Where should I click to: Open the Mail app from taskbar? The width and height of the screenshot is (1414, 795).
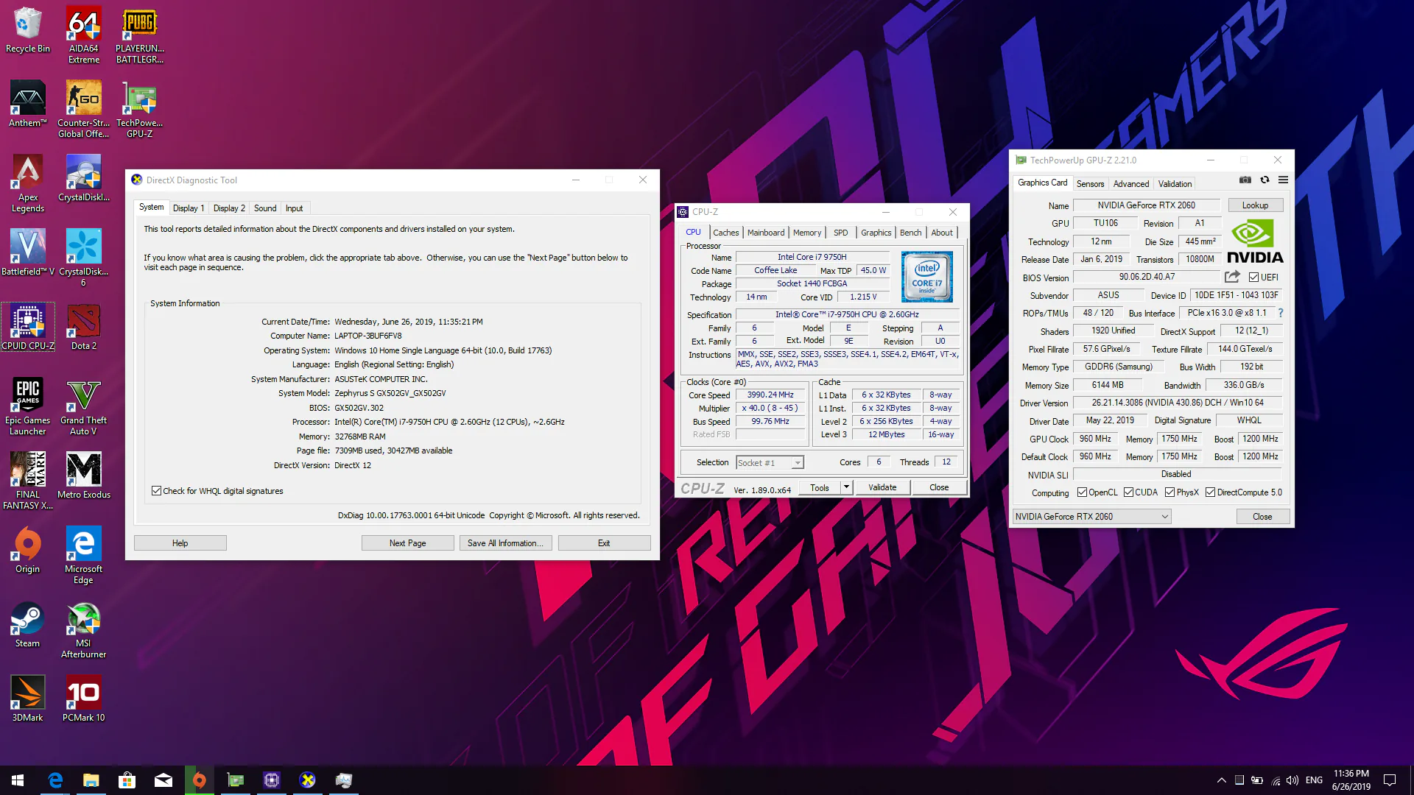(163, 780)
